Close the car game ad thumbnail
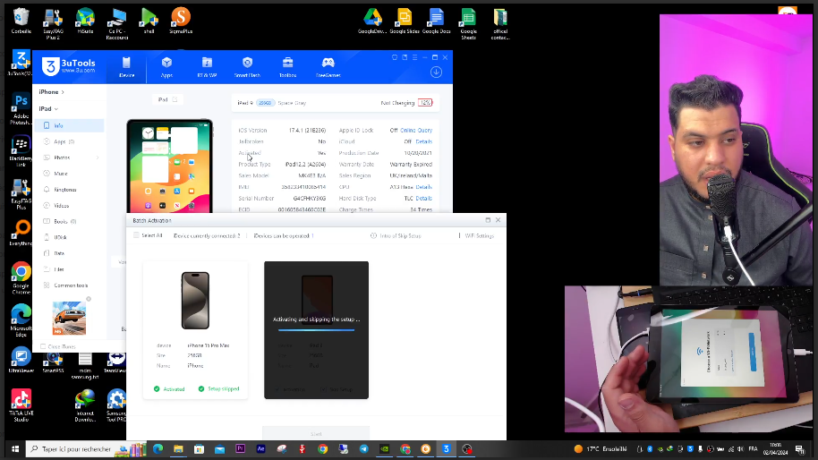Viewport: 818px width, 460px height. 89,300
